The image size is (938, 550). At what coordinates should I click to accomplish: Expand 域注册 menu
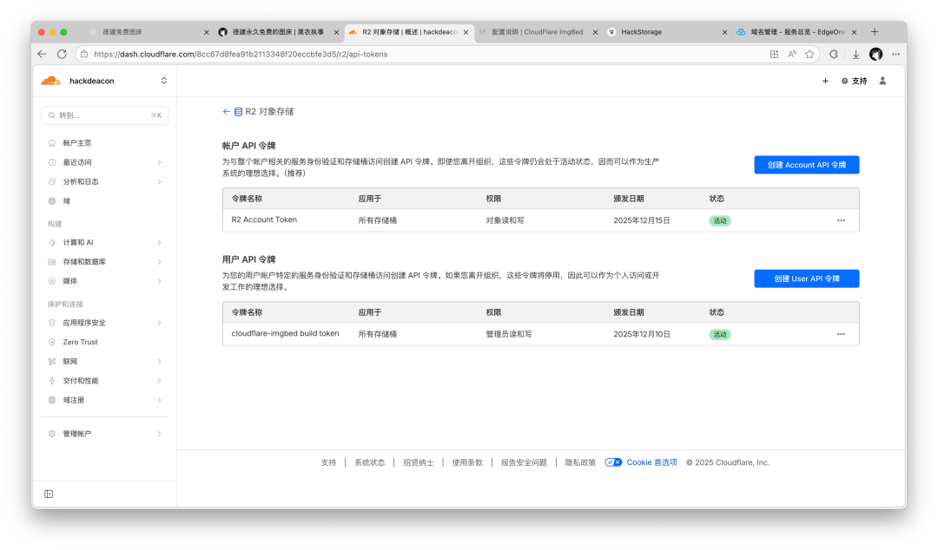105,400
